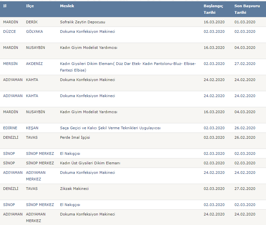Click the Son Başvuru Tarihi column header
The image size is (266, 225).
tap(247, 9)
